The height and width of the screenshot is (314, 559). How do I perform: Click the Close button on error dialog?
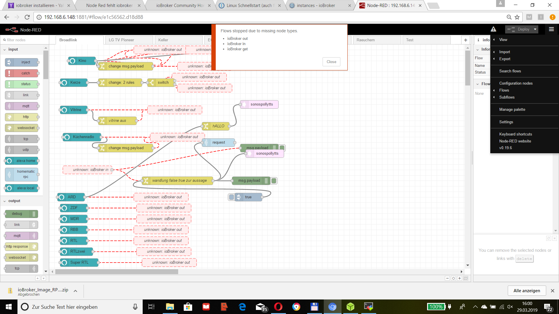tap(331, 61)
